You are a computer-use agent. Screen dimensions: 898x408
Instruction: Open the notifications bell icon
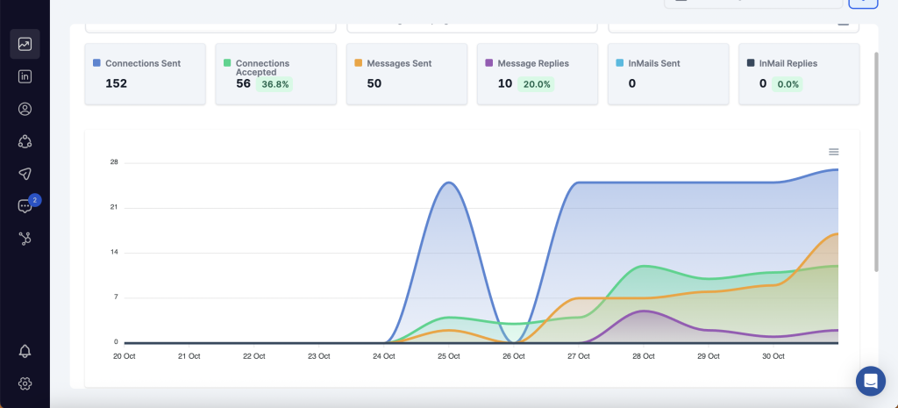click(25, 351)
